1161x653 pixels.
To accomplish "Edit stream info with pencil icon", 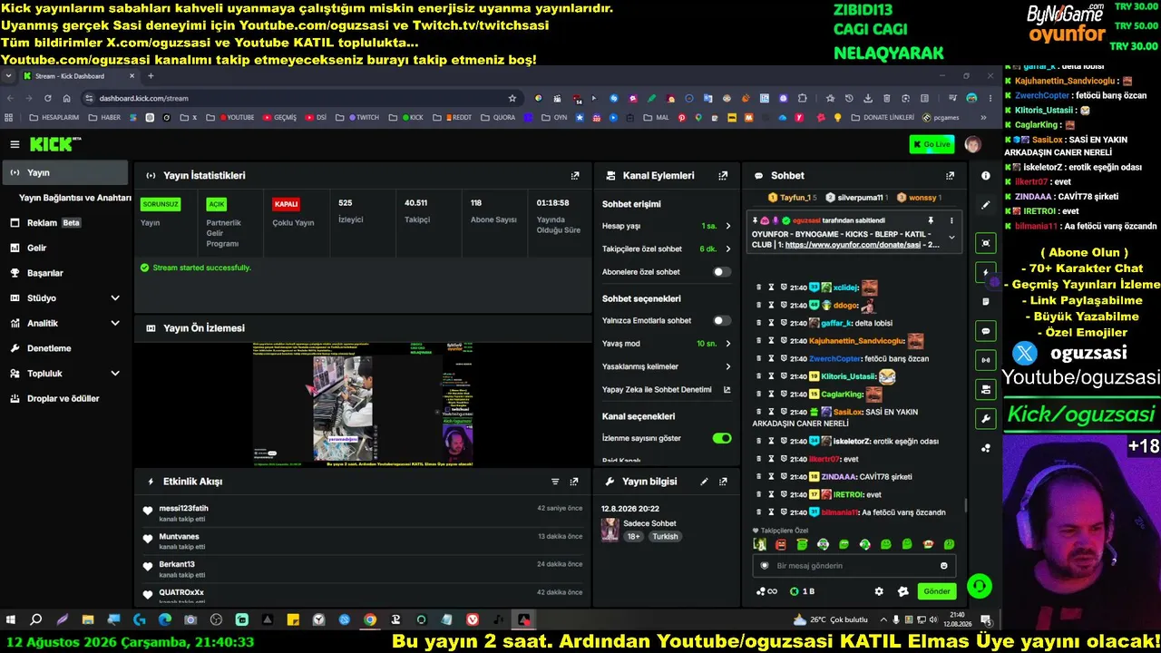I will [x=704, y=482].
